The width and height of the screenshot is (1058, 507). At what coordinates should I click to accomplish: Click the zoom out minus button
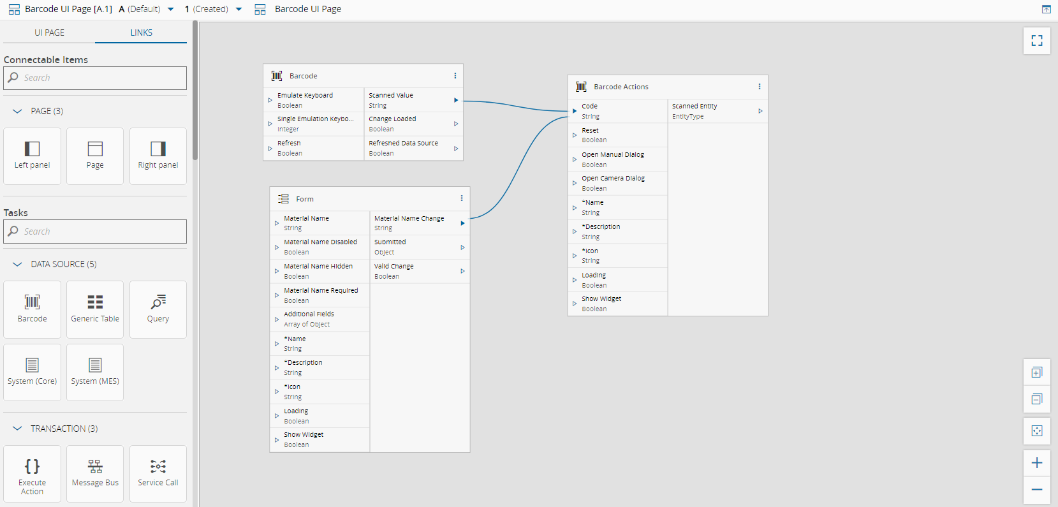1036,490
